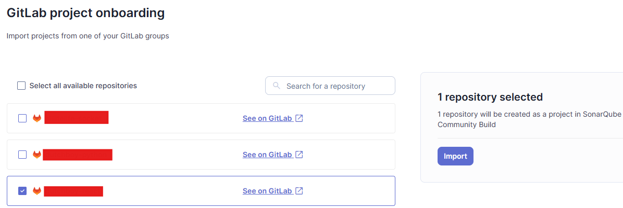Click the Import button
This screenshot has height=208, width=623.
(x=455, y=156)
